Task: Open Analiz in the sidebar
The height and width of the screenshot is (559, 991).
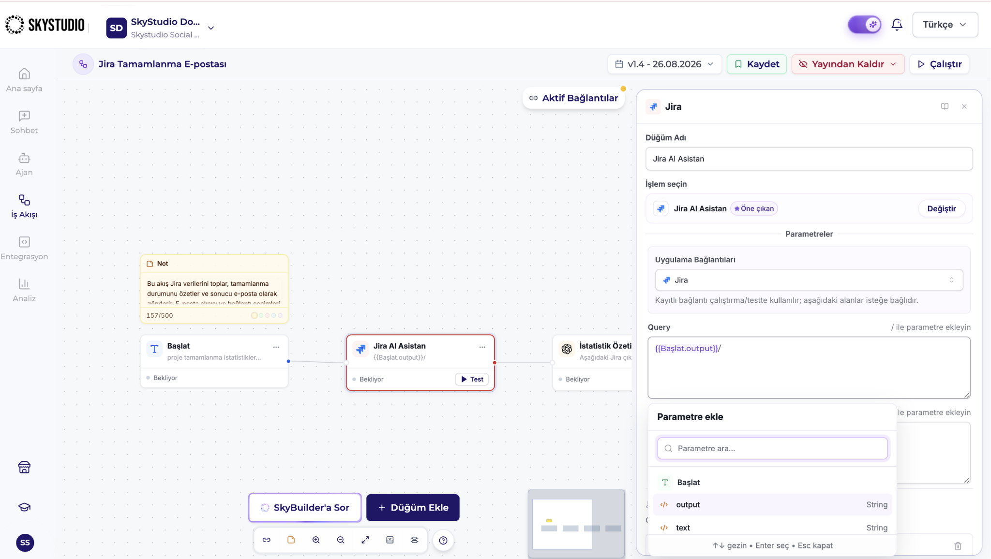Action: point(24,291)
